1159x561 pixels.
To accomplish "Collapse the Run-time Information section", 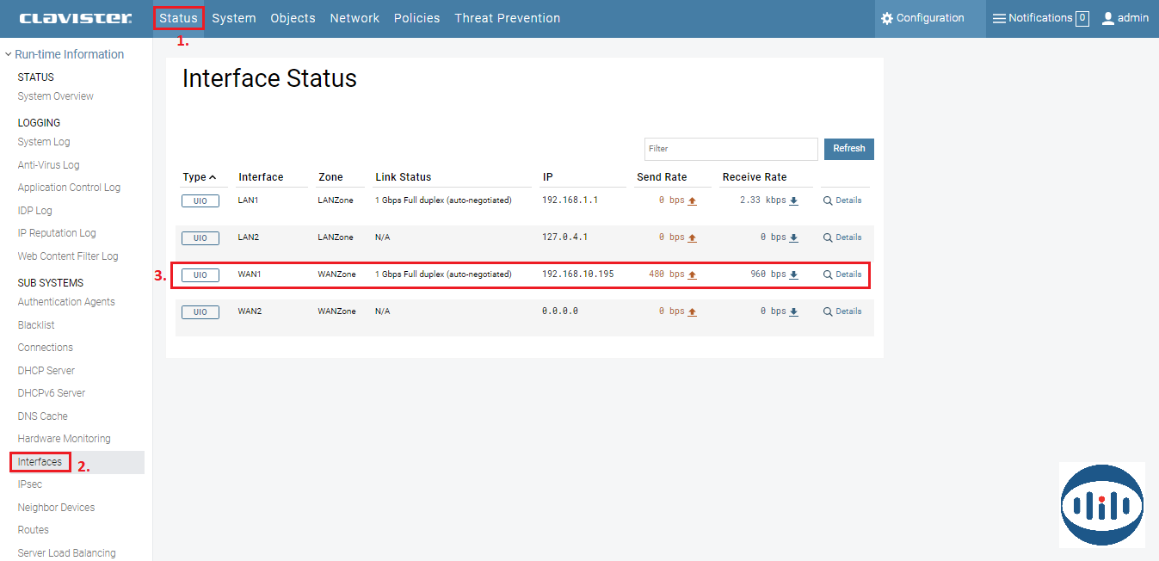I will [x=9, y=54].
